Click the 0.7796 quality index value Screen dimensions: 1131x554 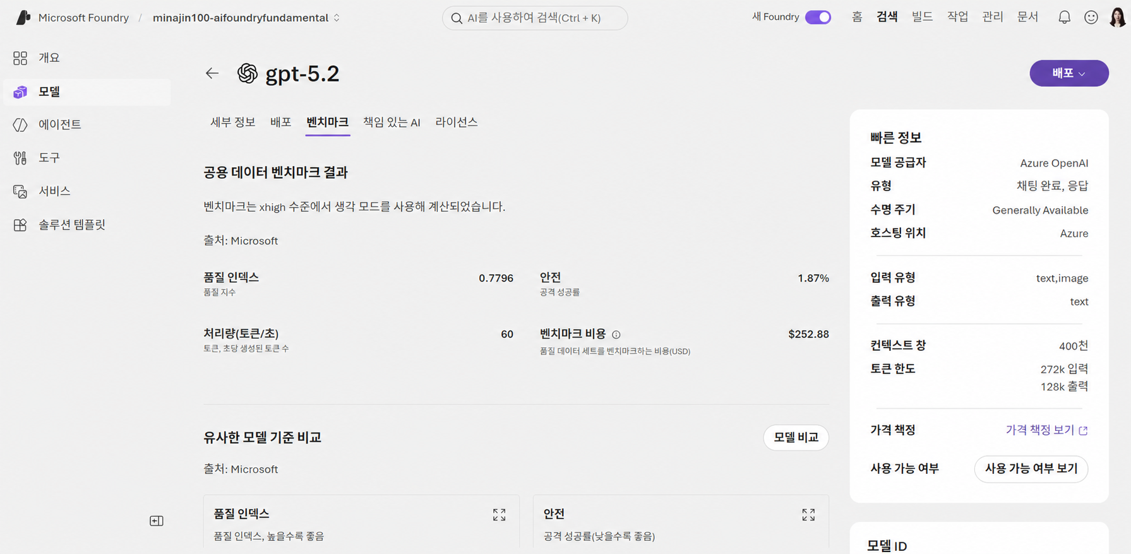pyautogui.click(x=496, y=278)
